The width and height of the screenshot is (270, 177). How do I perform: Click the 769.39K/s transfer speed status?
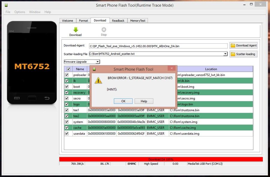[x=77, y=164]
